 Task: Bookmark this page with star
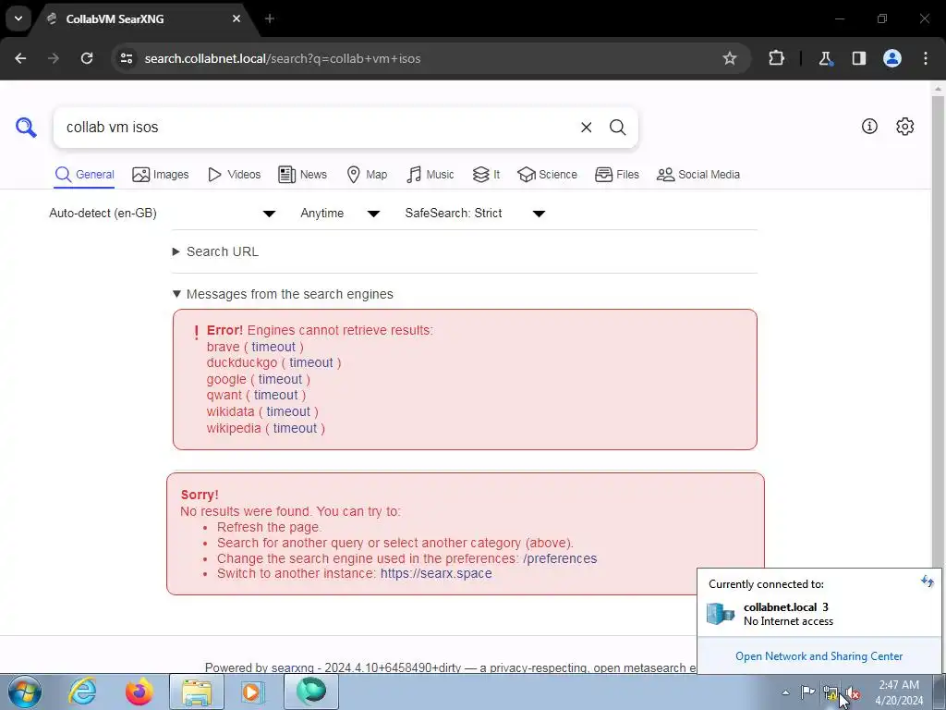coord(730,58)
